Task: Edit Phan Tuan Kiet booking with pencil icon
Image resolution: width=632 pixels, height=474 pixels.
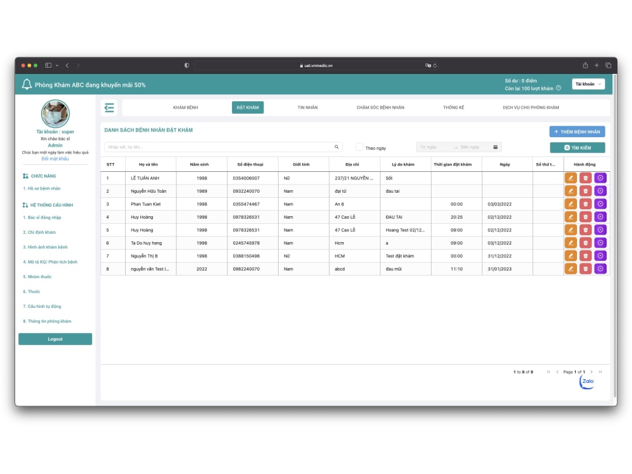Action: pos(570,204)
